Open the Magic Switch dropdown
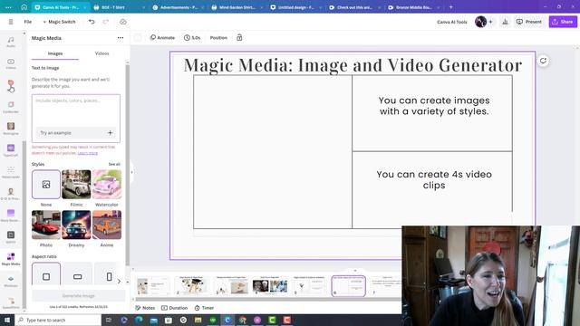580x326 pixels. [59, 22]
